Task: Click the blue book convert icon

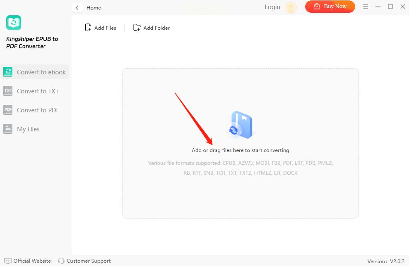Action: coord(241,125)
